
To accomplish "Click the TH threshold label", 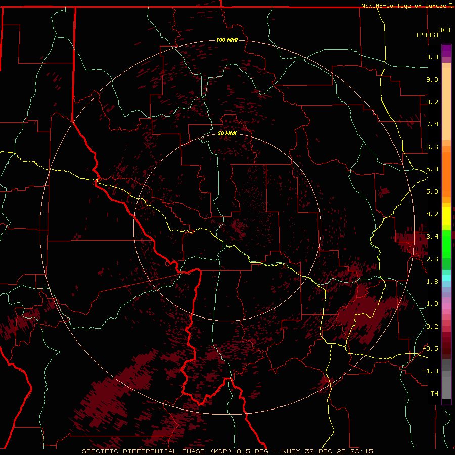I will coord(434,394).
